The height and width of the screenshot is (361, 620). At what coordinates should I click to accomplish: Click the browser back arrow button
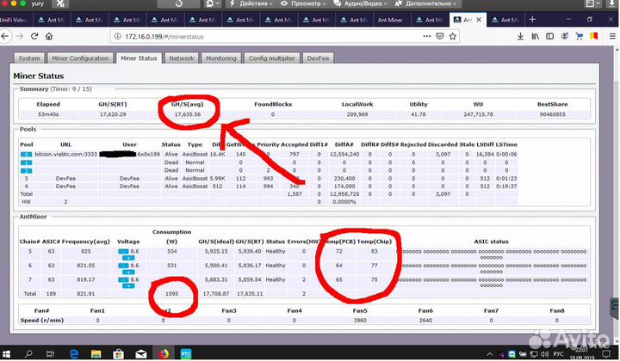pyautogui.click(x=7, y=35)
